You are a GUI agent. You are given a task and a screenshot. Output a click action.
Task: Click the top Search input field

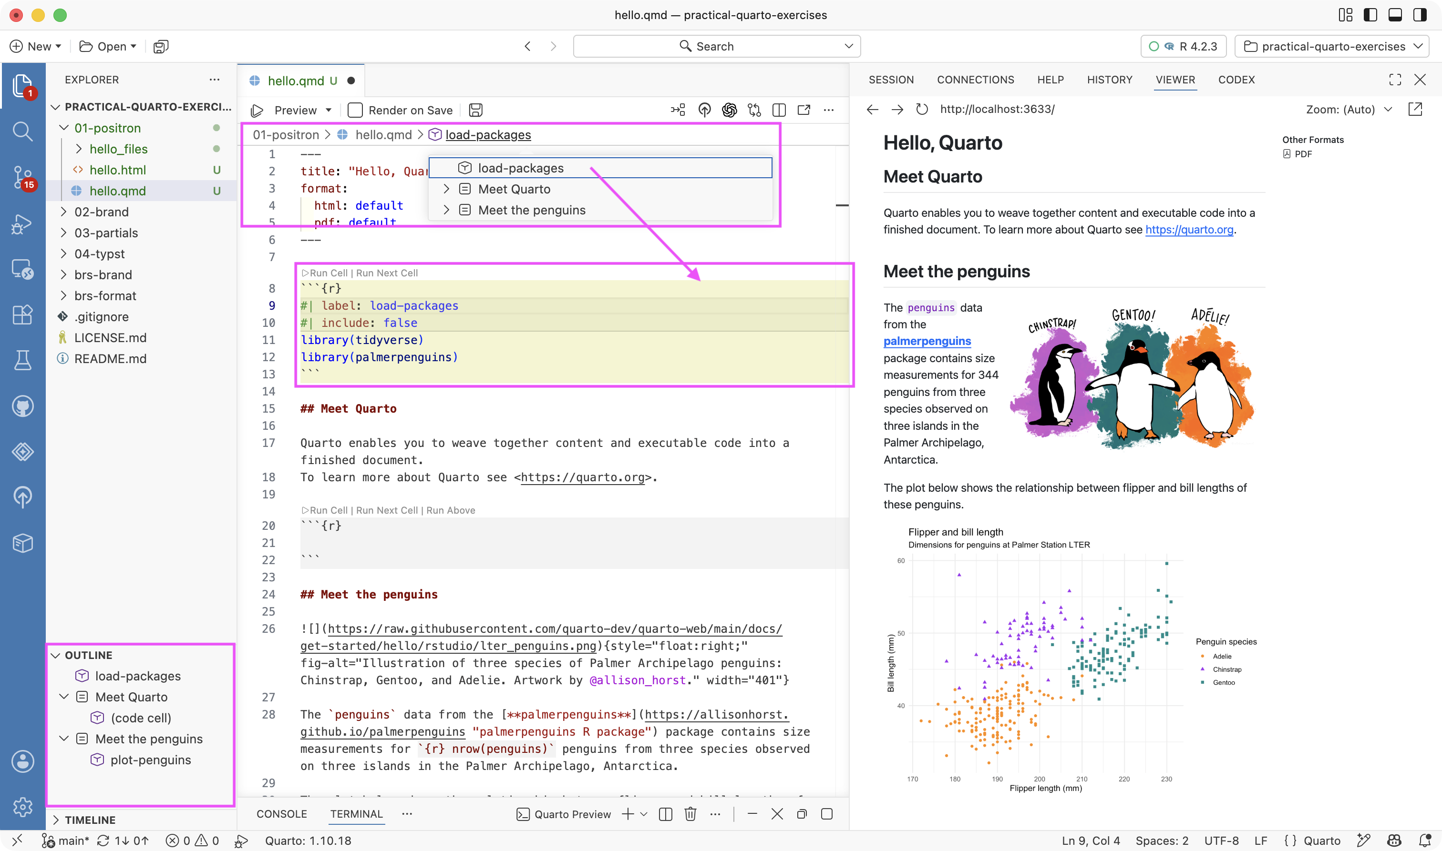[x=717, y=46]
